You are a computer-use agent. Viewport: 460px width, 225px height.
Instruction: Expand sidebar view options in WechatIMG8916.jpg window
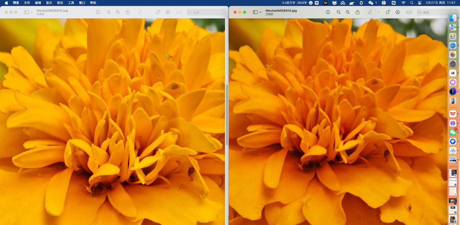pos(32,12)
